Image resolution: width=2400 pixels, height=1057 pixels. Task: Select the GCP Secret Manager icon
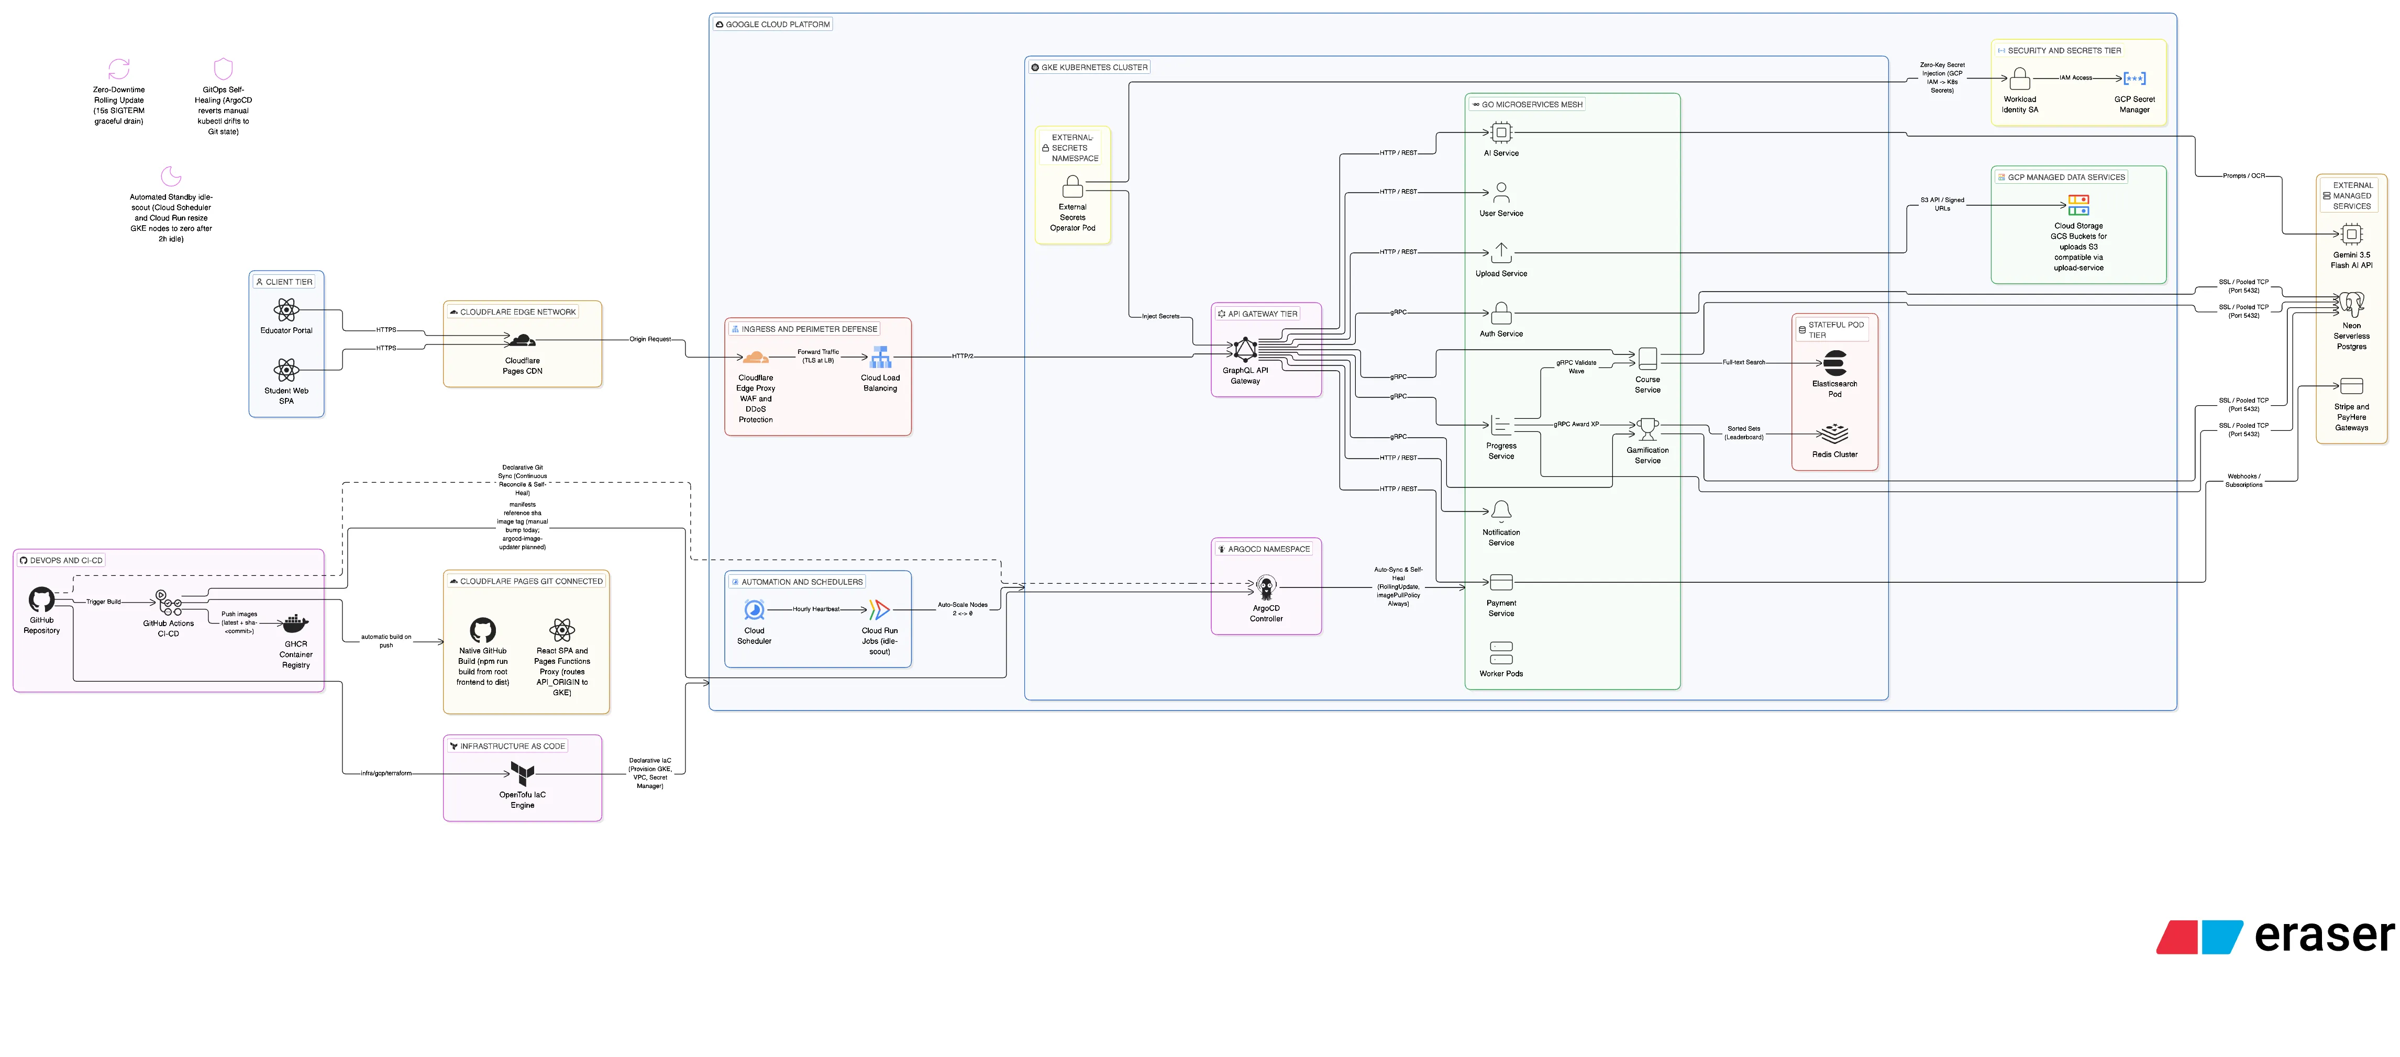coord(2134,79)
